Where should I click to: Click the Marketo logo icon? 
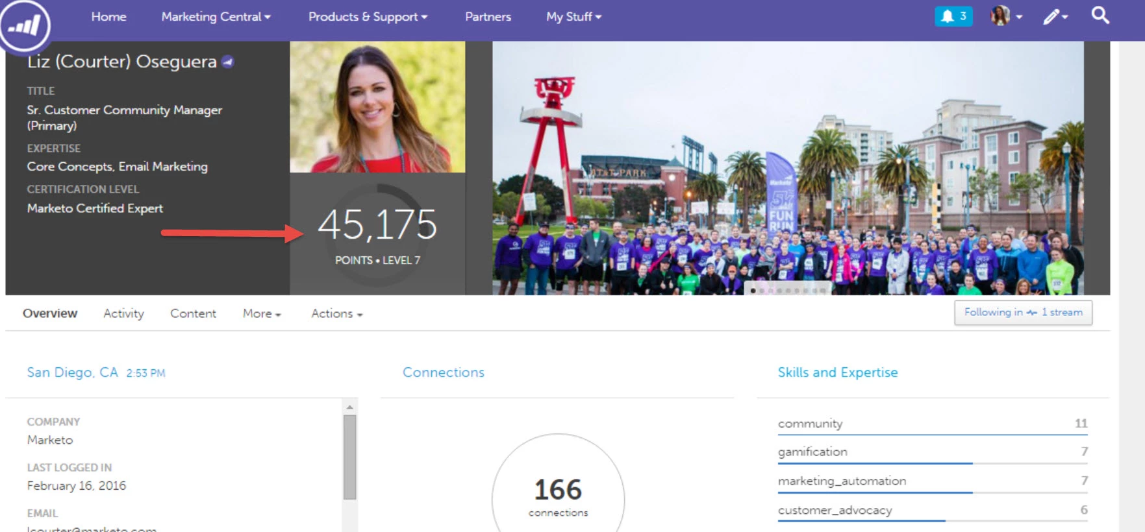(25, 25)
